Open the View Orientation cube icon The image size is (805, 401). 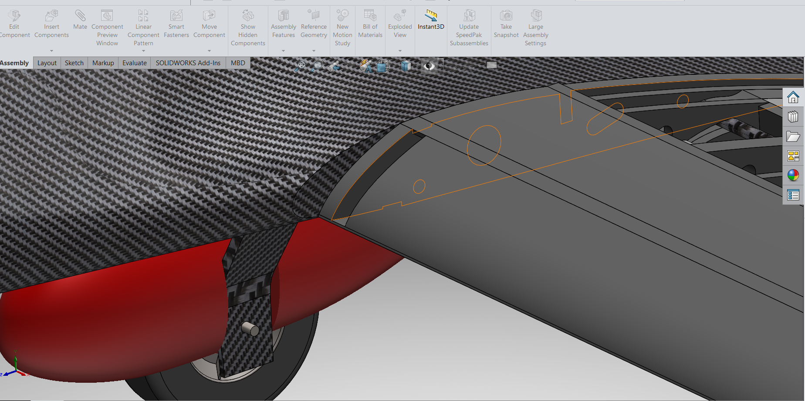[x=383, y=66]
